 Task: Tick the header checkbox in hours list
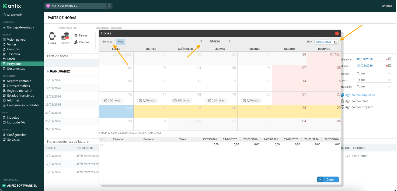(x=102, y=139)
